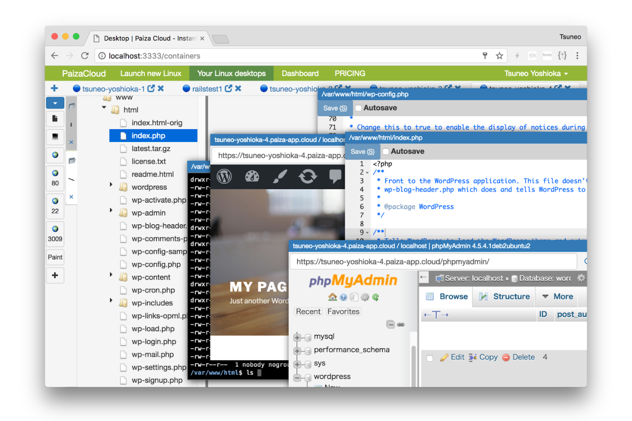This screenshot has width=632, height=421.
Task: Enable Autosave for index.php
Action: coord(386,151)
